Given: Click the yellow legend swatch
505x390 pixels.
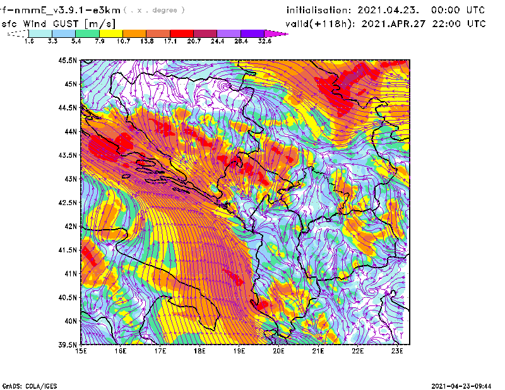Looking at the screenshot, I should 111,33.
